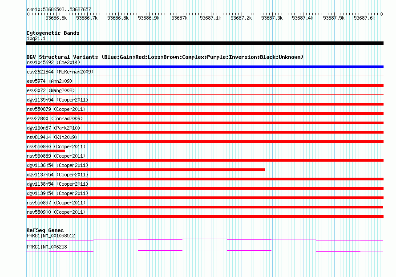Screen dimensions: 396x277
Task: Open the dgv1139n54 (Cooper2011) variant label
Action: point(57,193)
